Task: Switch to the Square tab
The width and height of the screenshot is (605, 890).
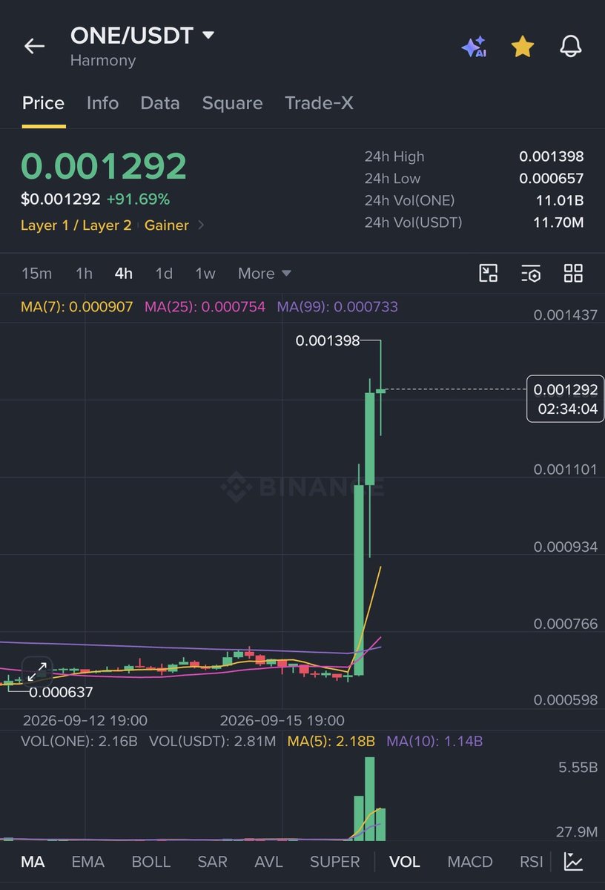Action: click(232, 103)
